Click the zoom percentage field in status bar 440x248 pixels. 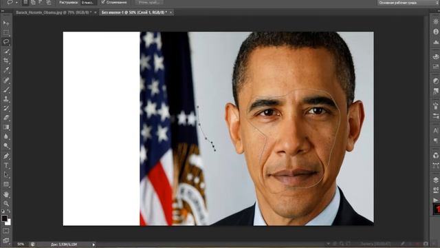(21, 245)
